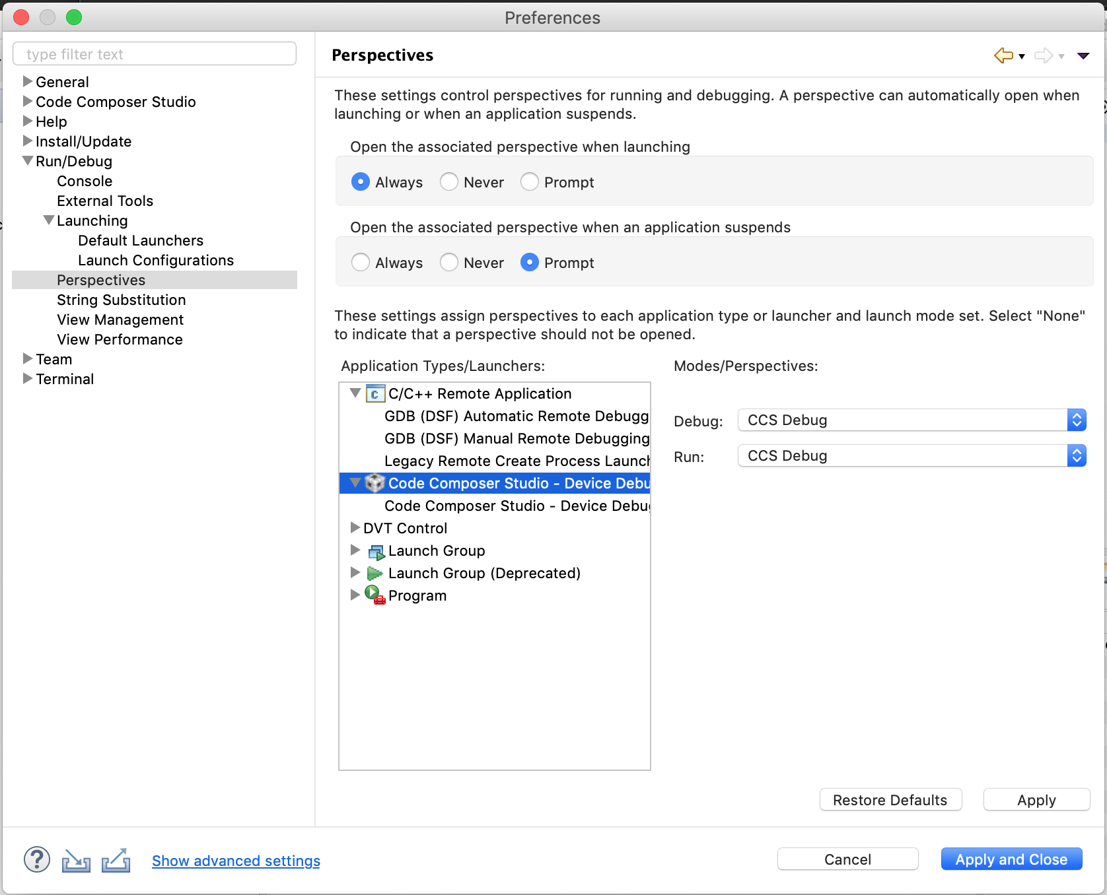Select Prompt for perspective when launching
This screenshot has width=1107, height=895.
coord(530,182)
